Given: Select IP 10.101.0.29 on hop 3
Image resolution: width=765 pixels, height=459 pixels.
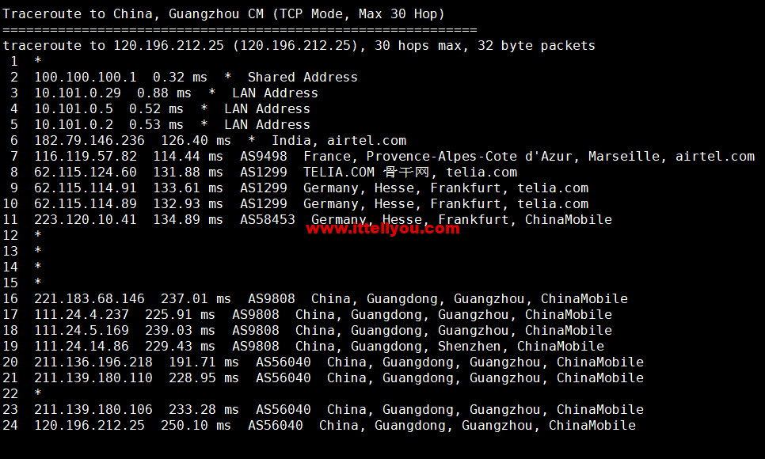Looking at the screenshot, I should click(78, 93).
